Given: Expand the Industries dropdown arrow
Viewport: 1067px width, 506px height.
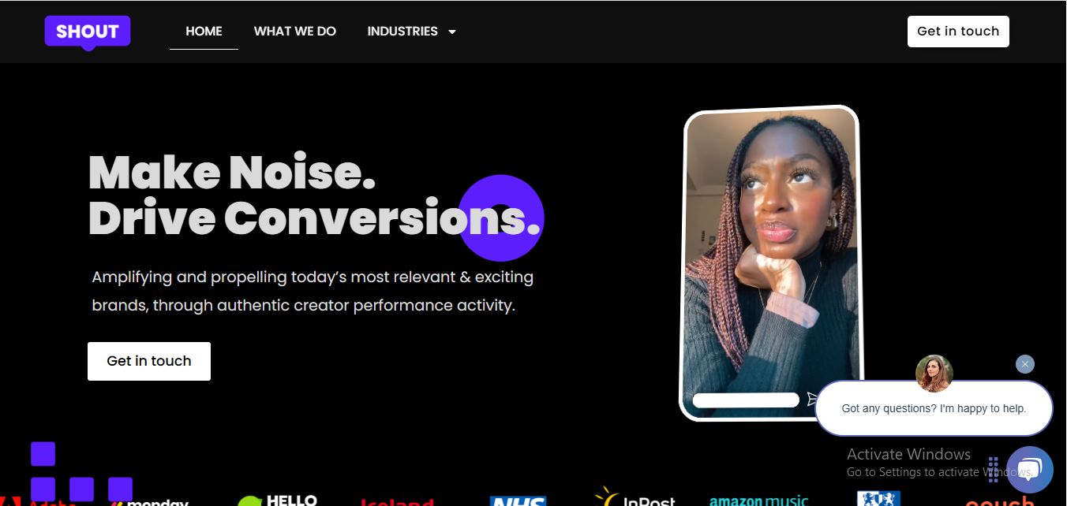Looking at the screenshot, I should point(452,32).
